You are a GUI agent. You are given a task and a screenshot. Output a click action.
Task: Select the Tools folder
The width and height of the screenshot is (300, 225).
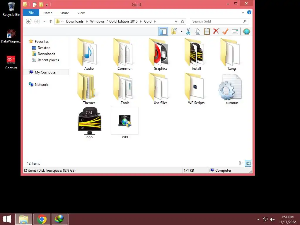pos(125,88)
